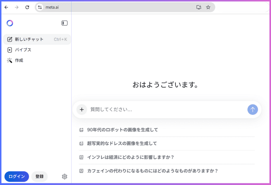Click the 質問してください input field
The height and width of the screenshot is (185, 271).
pos(147,110)
